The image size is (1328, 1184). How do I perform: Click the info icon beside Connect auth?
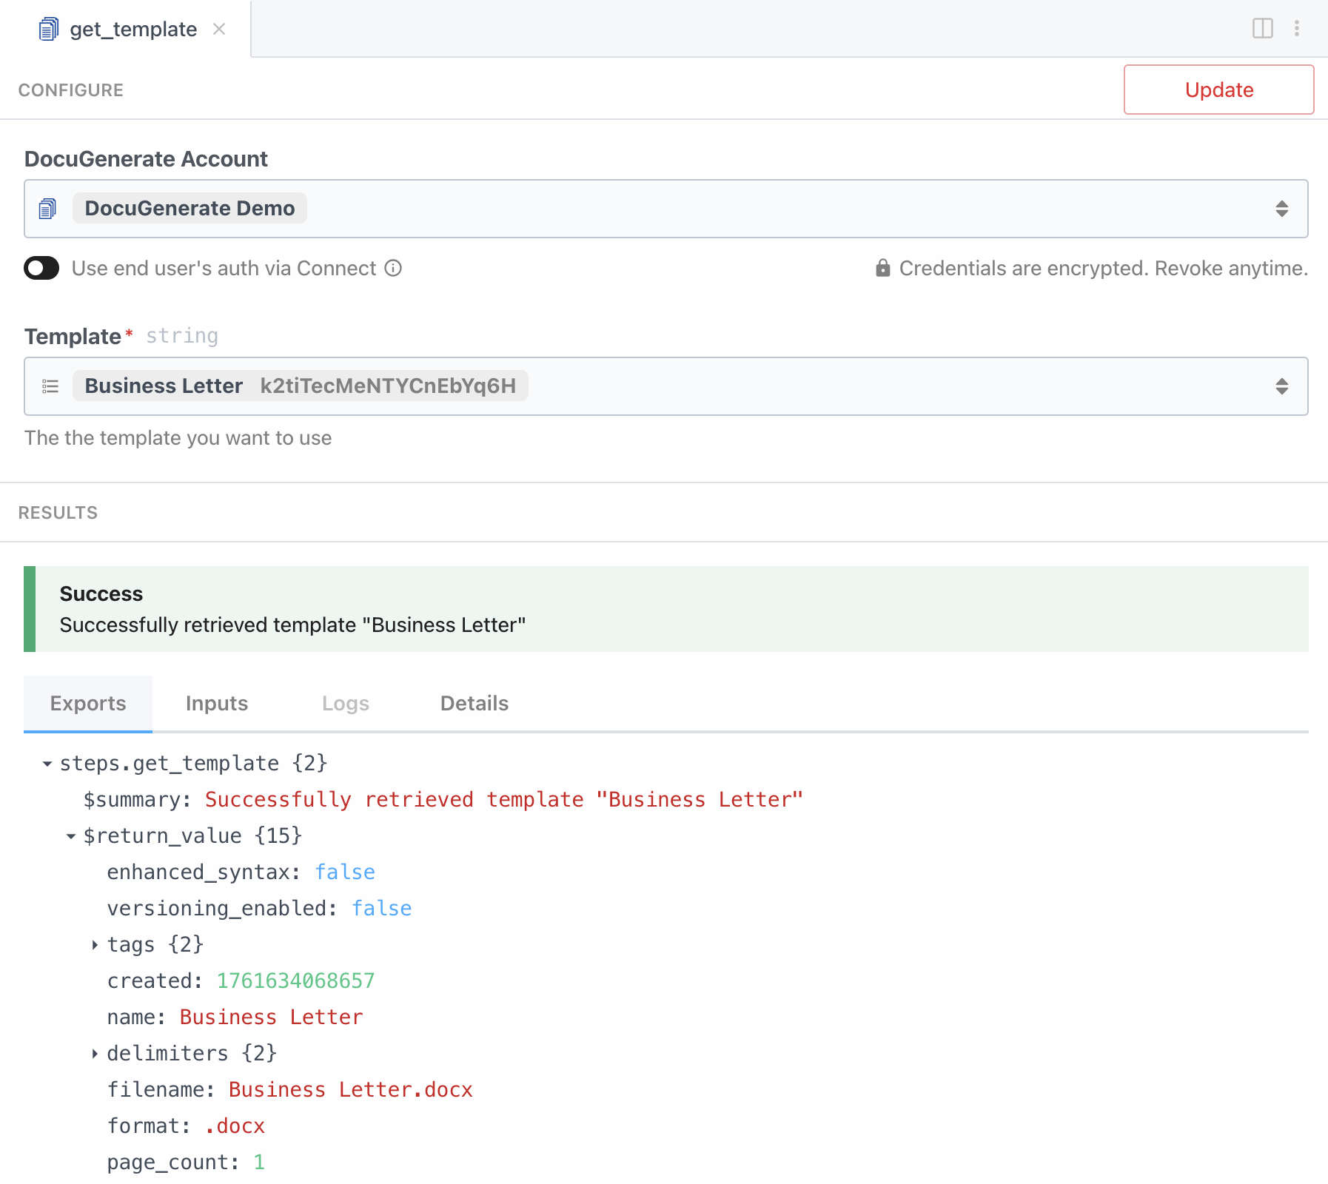[393, 268]
